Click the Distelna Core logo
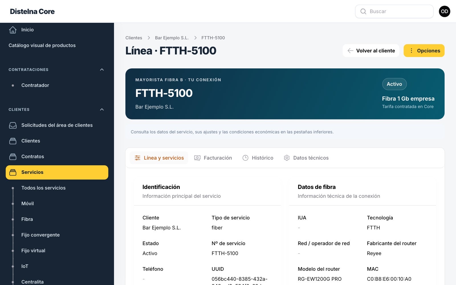 32,11
